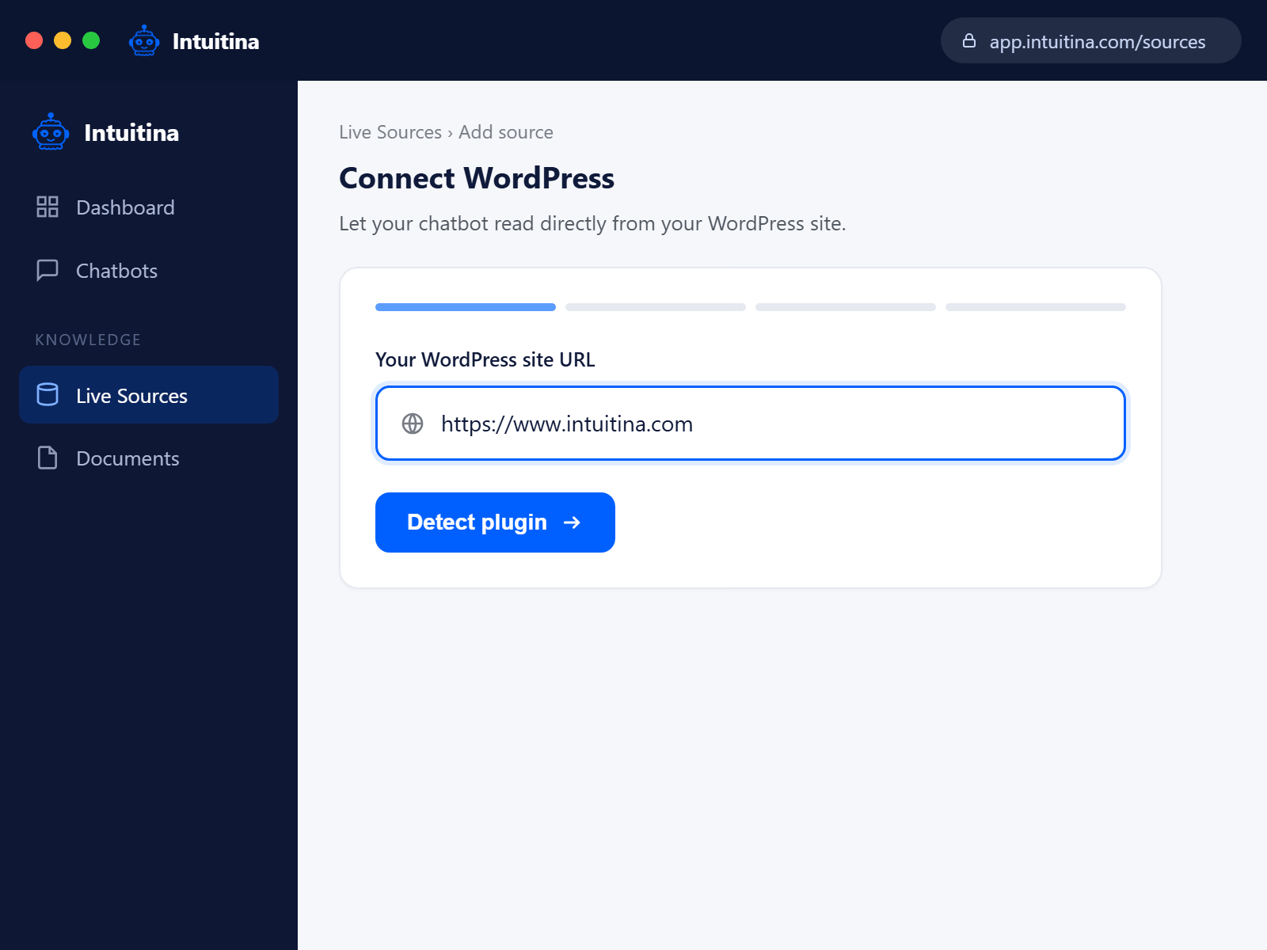Image resolution: width=1267 pixels, height=950 pixels.
Task: Click the 'Let your chatbot read directly' description
Action: (x=592, y=223)
